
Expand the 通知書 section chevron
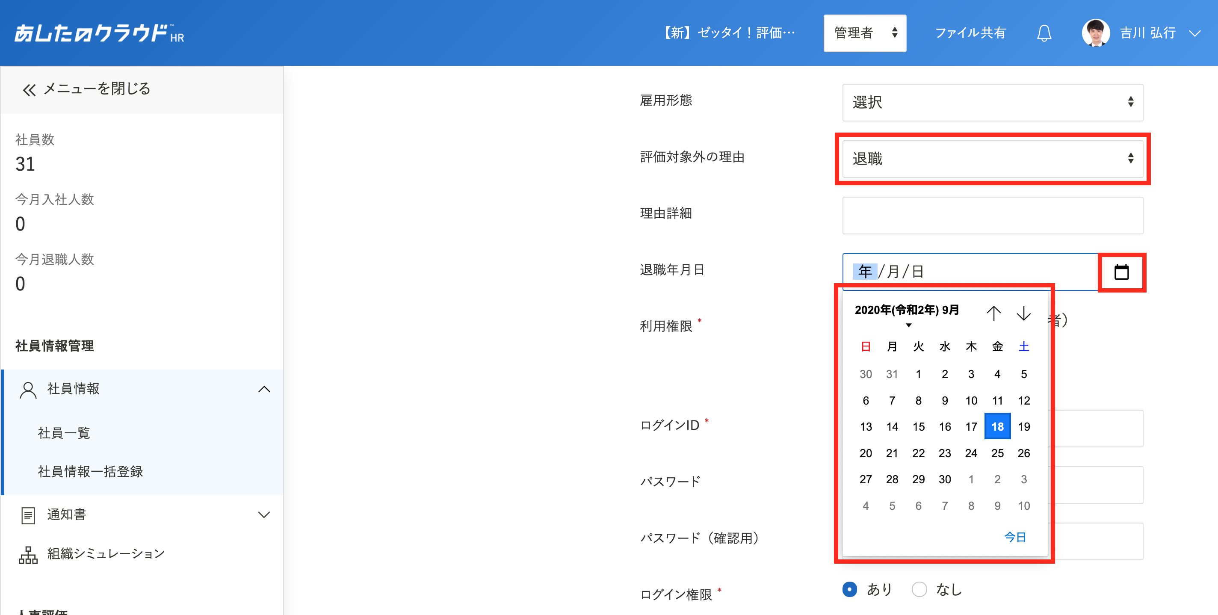pyautogui.click(x=264, y=515)
